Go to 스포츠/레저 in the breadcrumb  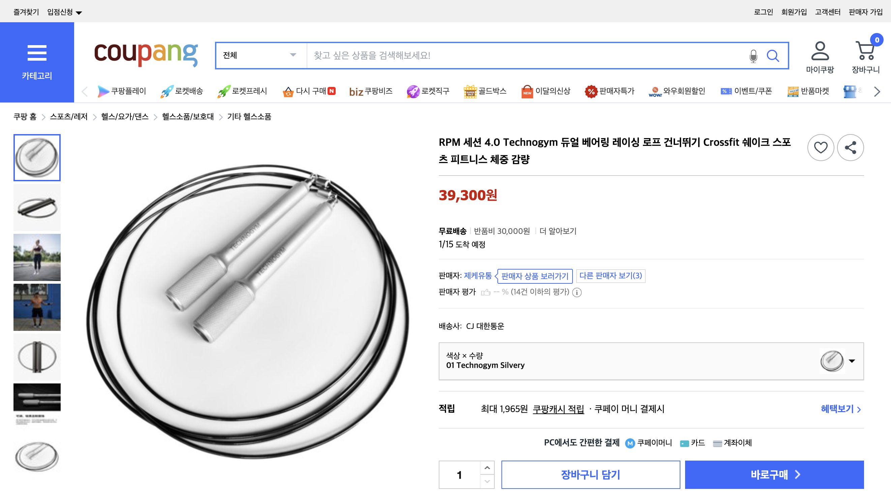tap(69, 117)
